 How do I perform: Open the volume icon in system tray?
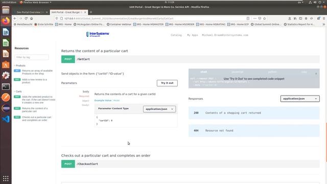pyautogui.click(x=315, y=2)
